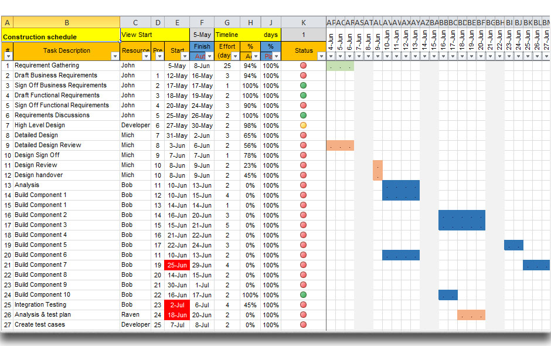Click red status icon for Integration Testing row
551x346 pixels.
pos(303,304)
